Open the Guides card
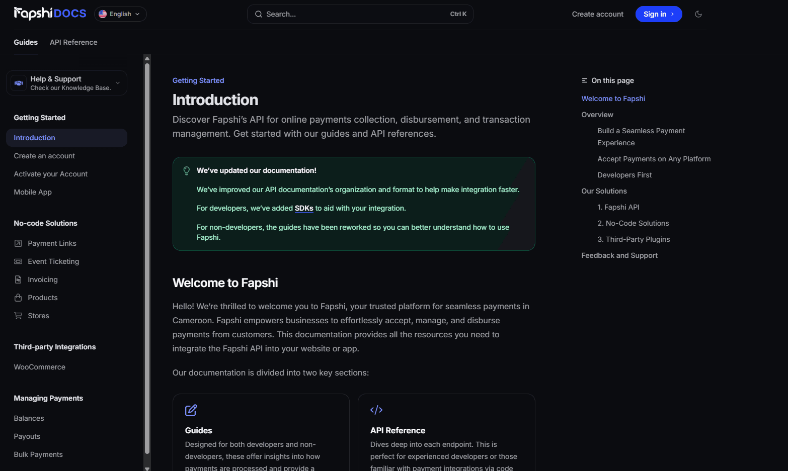Image resolution: width=788 pixels, height=471 pixels. pos(261,432)
